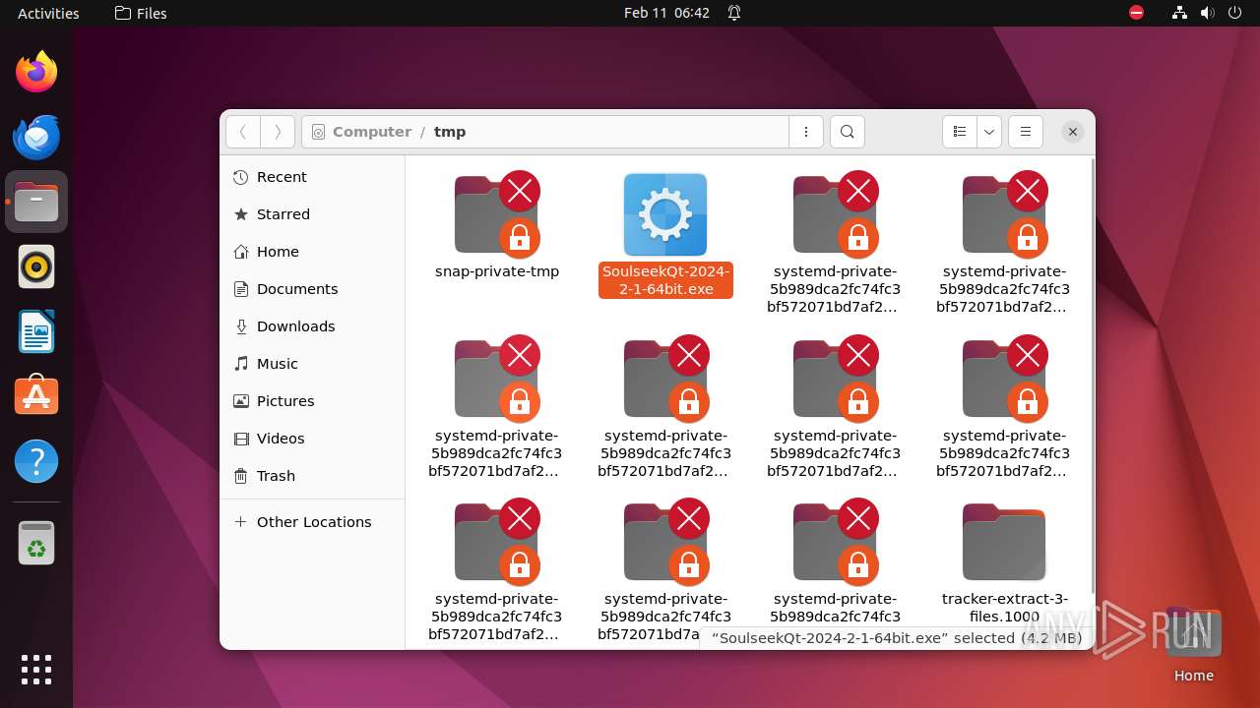Open power menu in system tray
The image size is (1260, 708).
(1234, 13)
